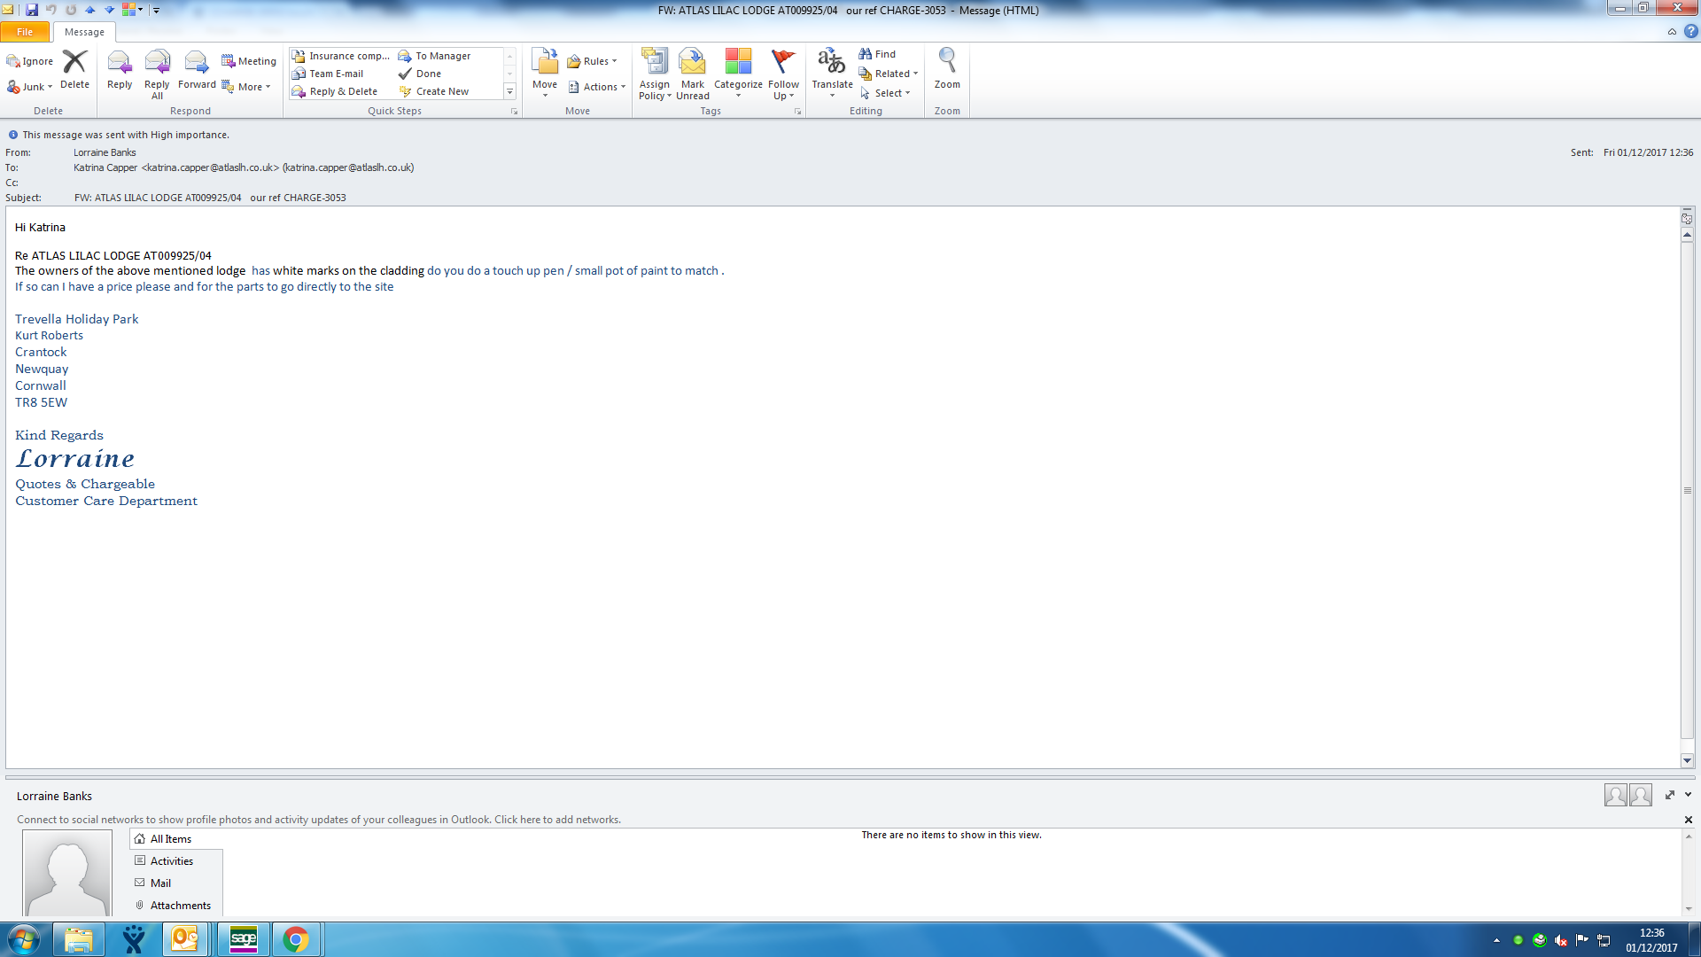Viewport: 1701px width, 957px height.
Task: Select Attachments in People Pane list
Action: 180,906
